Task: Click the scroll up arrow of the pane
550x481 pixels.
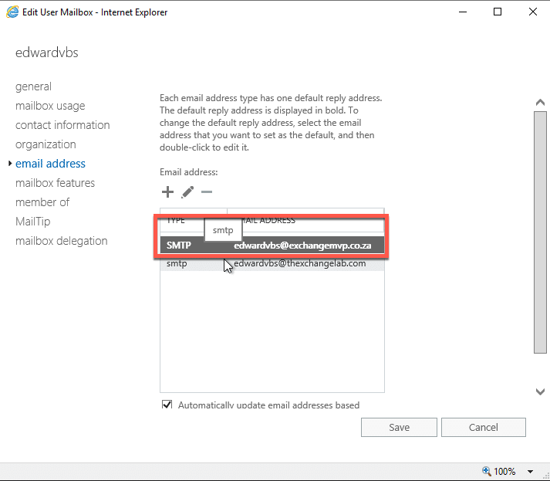Action: [540, 103]
